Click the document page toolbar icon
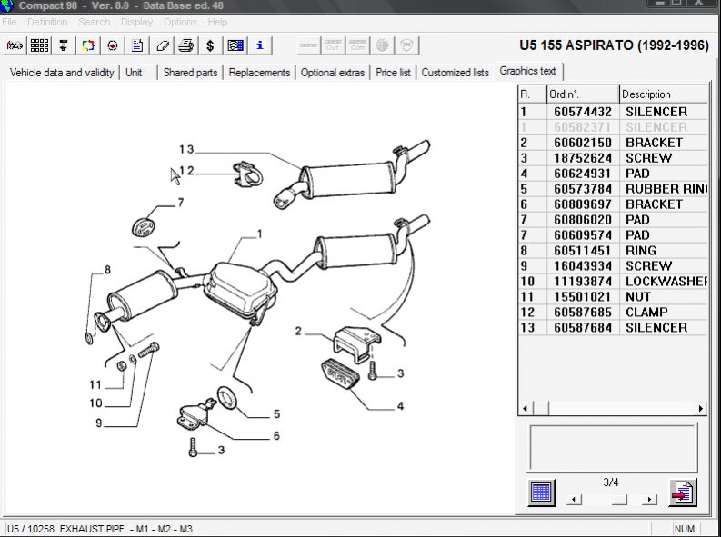The width and height of the screenshot is (721, 537). point(137,45)
